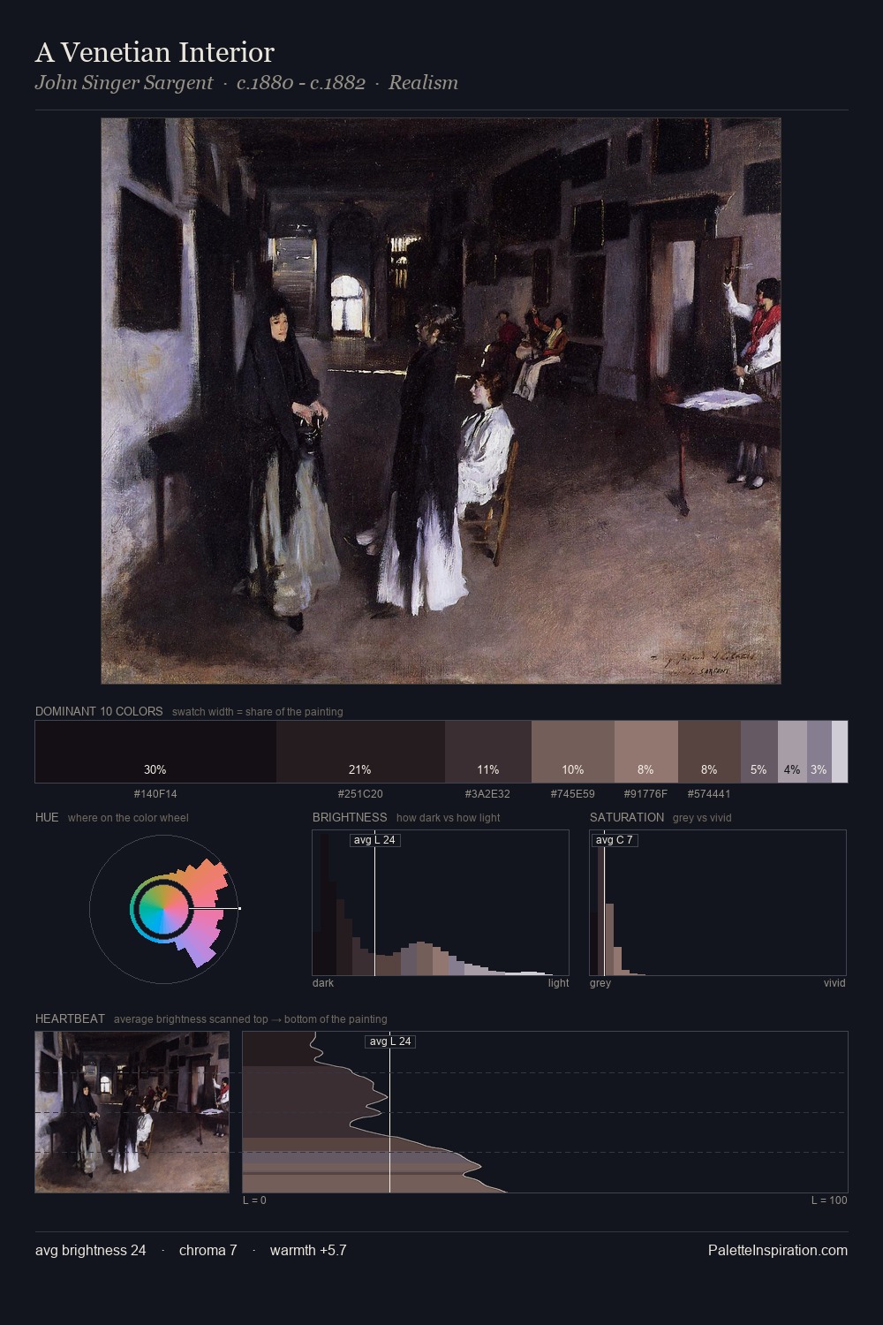Image resolution: width=883 pixels, height=1325 pixels.
Task: Select the 5% grey swatch
Action: point(759,752)
